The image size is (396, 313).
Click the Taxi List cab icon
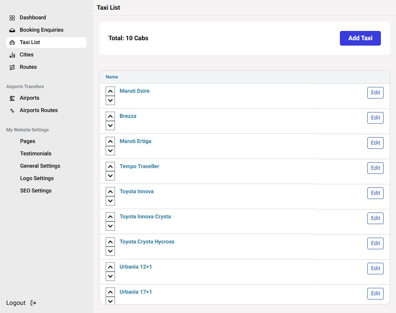point(12,43)
